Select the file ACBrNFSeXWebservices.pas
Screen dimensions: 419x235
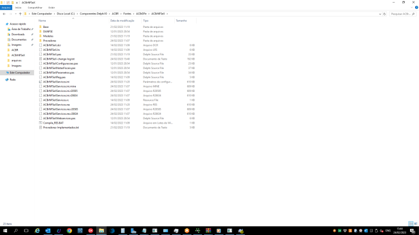[59, 118]
